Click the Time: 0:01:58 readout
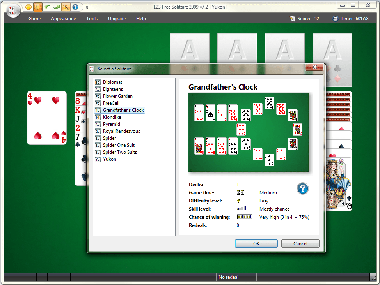 point(354,19)
